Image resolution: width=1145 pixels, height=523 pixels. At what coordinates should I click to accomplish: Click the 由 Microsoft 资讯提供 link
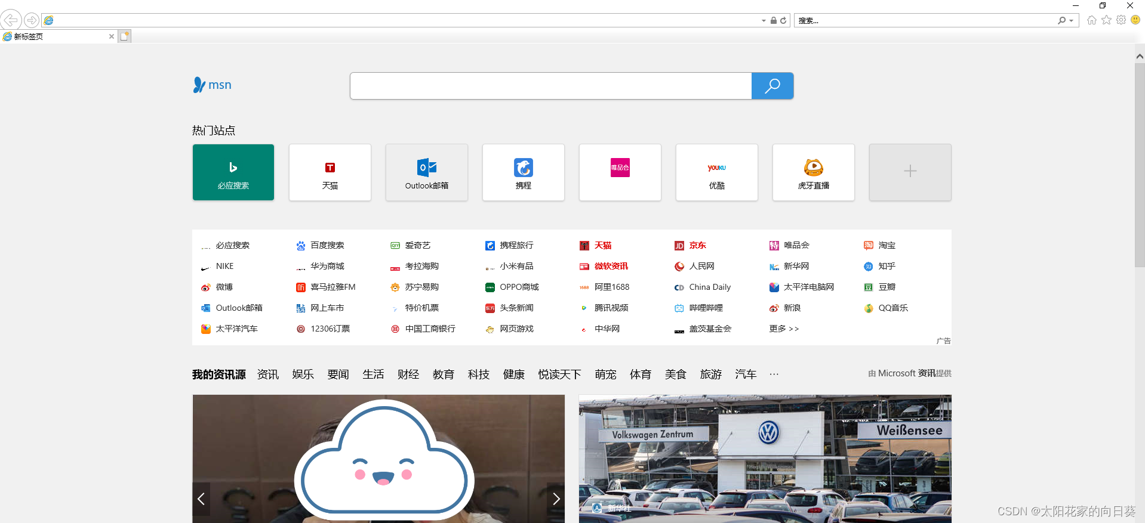[910, 373]
